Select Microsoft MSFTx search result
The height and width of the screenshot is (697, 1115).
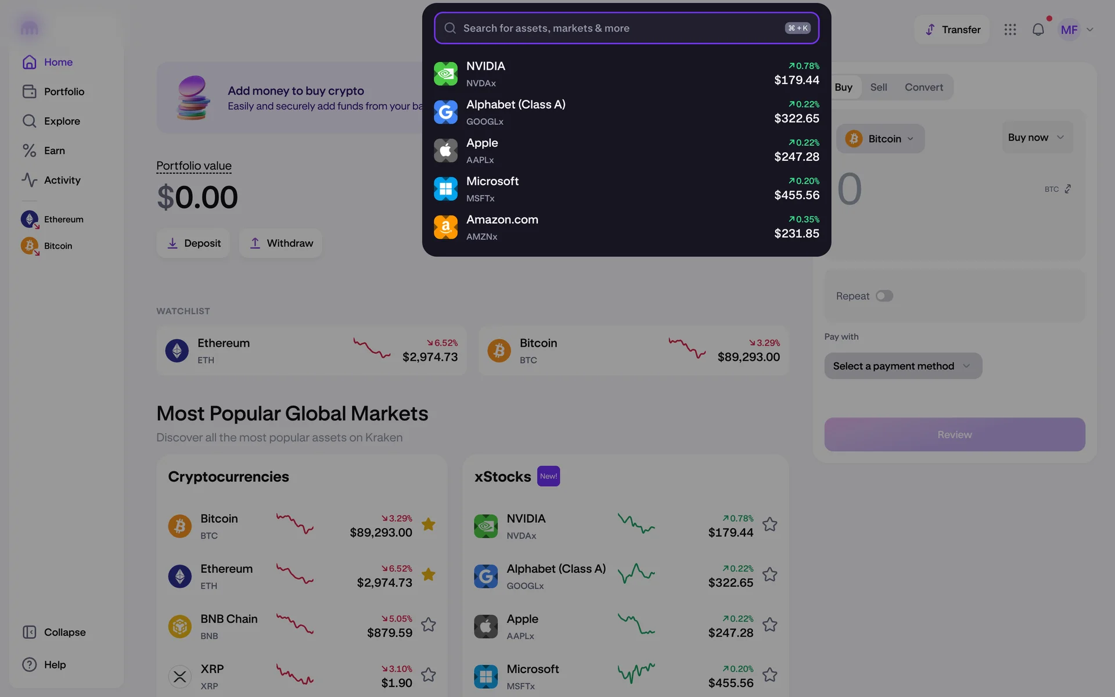point(626,189)
